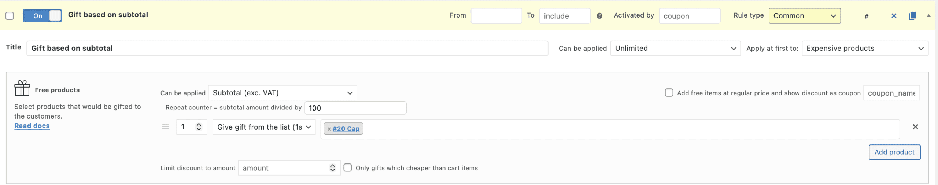Check only gifts cheaper than cart items
The width and height of the screenshot is (938, 185).
[348, 168]
